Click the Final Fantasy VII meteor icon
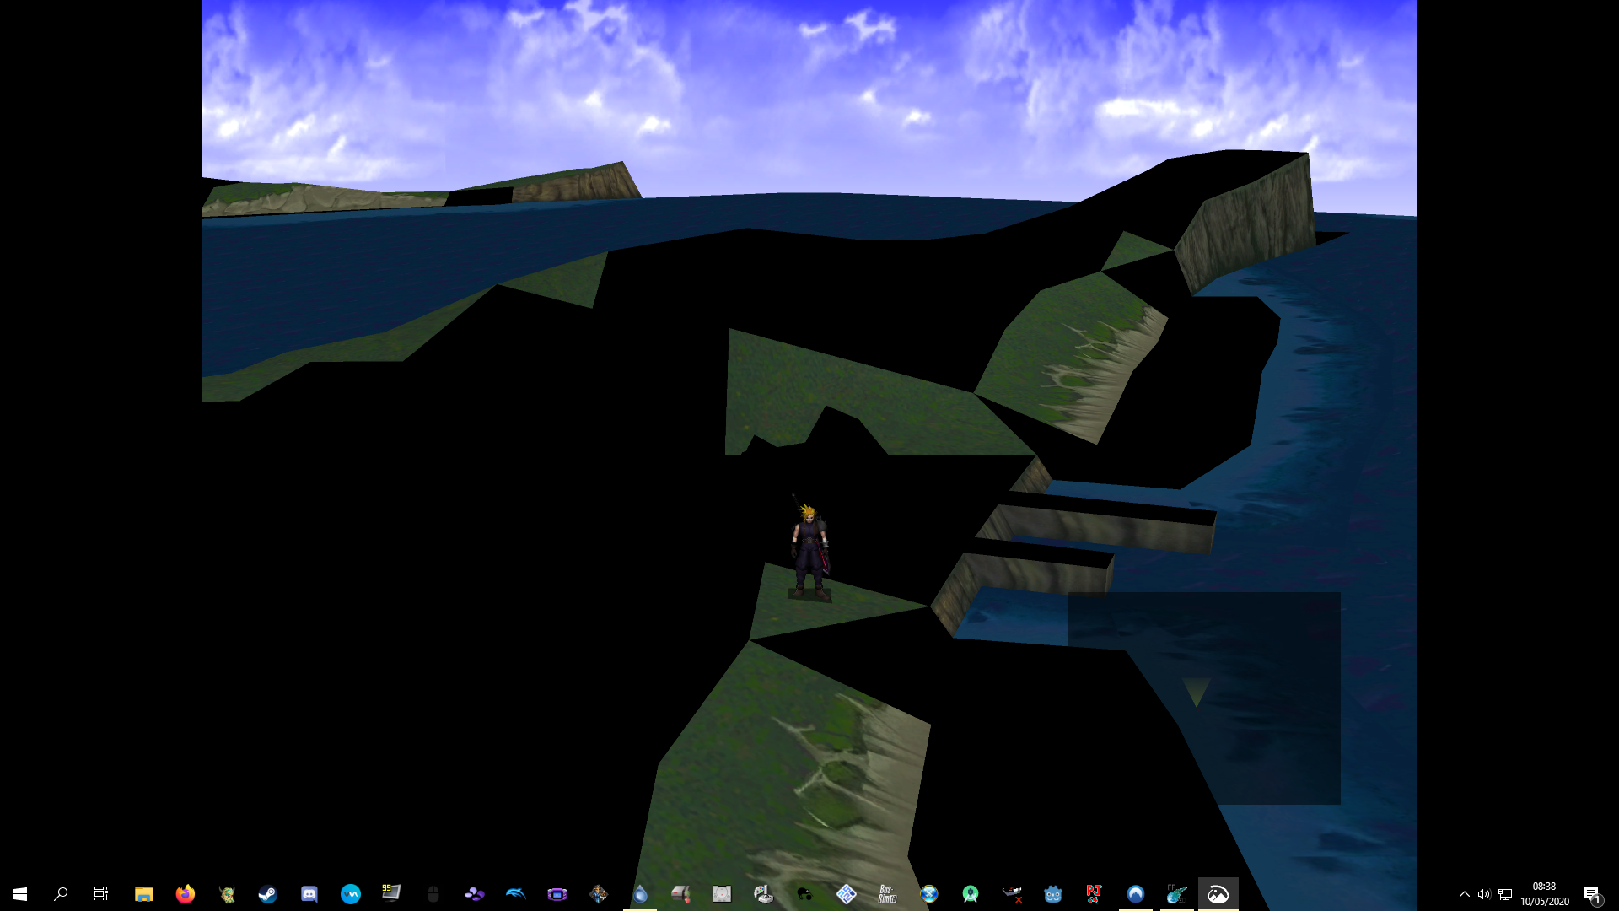 [1177, 894]
